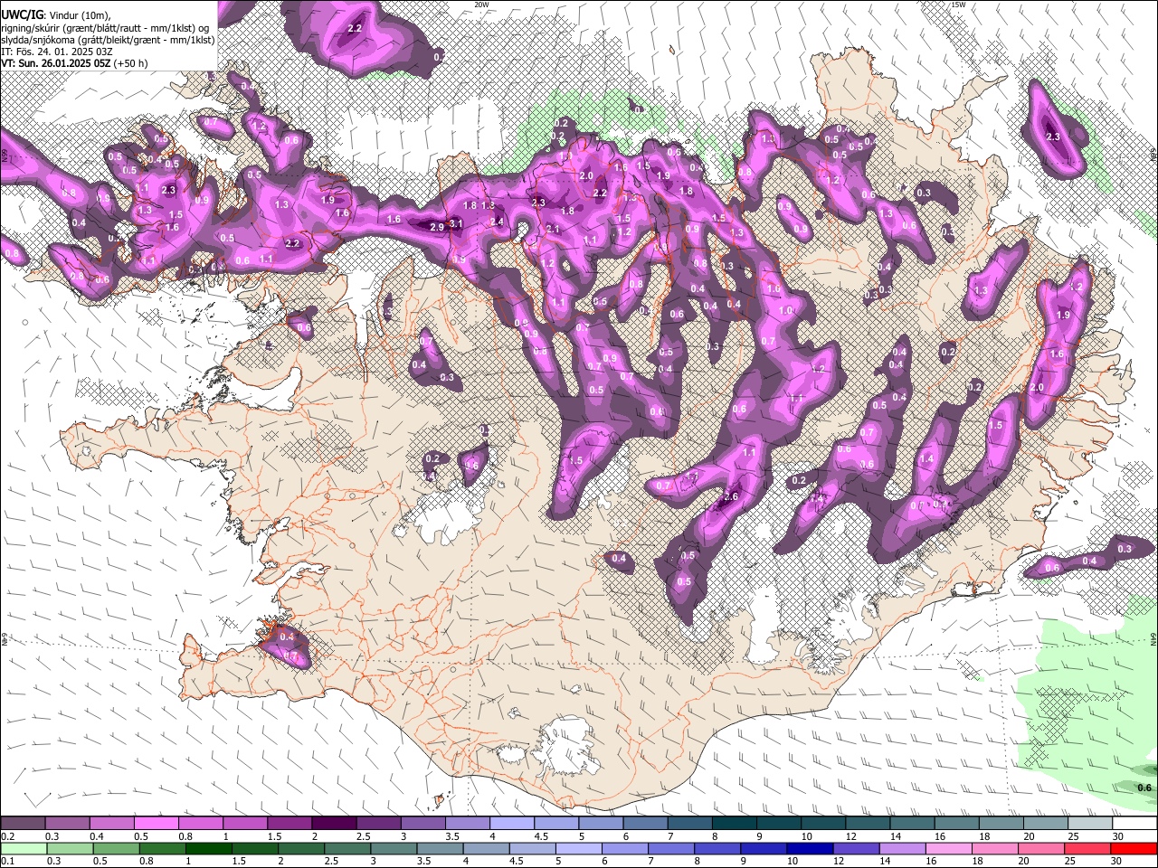
Task: Select valid time 'VT: Sun. 26.01.2025 05Z'
Action: pos(56,63)
